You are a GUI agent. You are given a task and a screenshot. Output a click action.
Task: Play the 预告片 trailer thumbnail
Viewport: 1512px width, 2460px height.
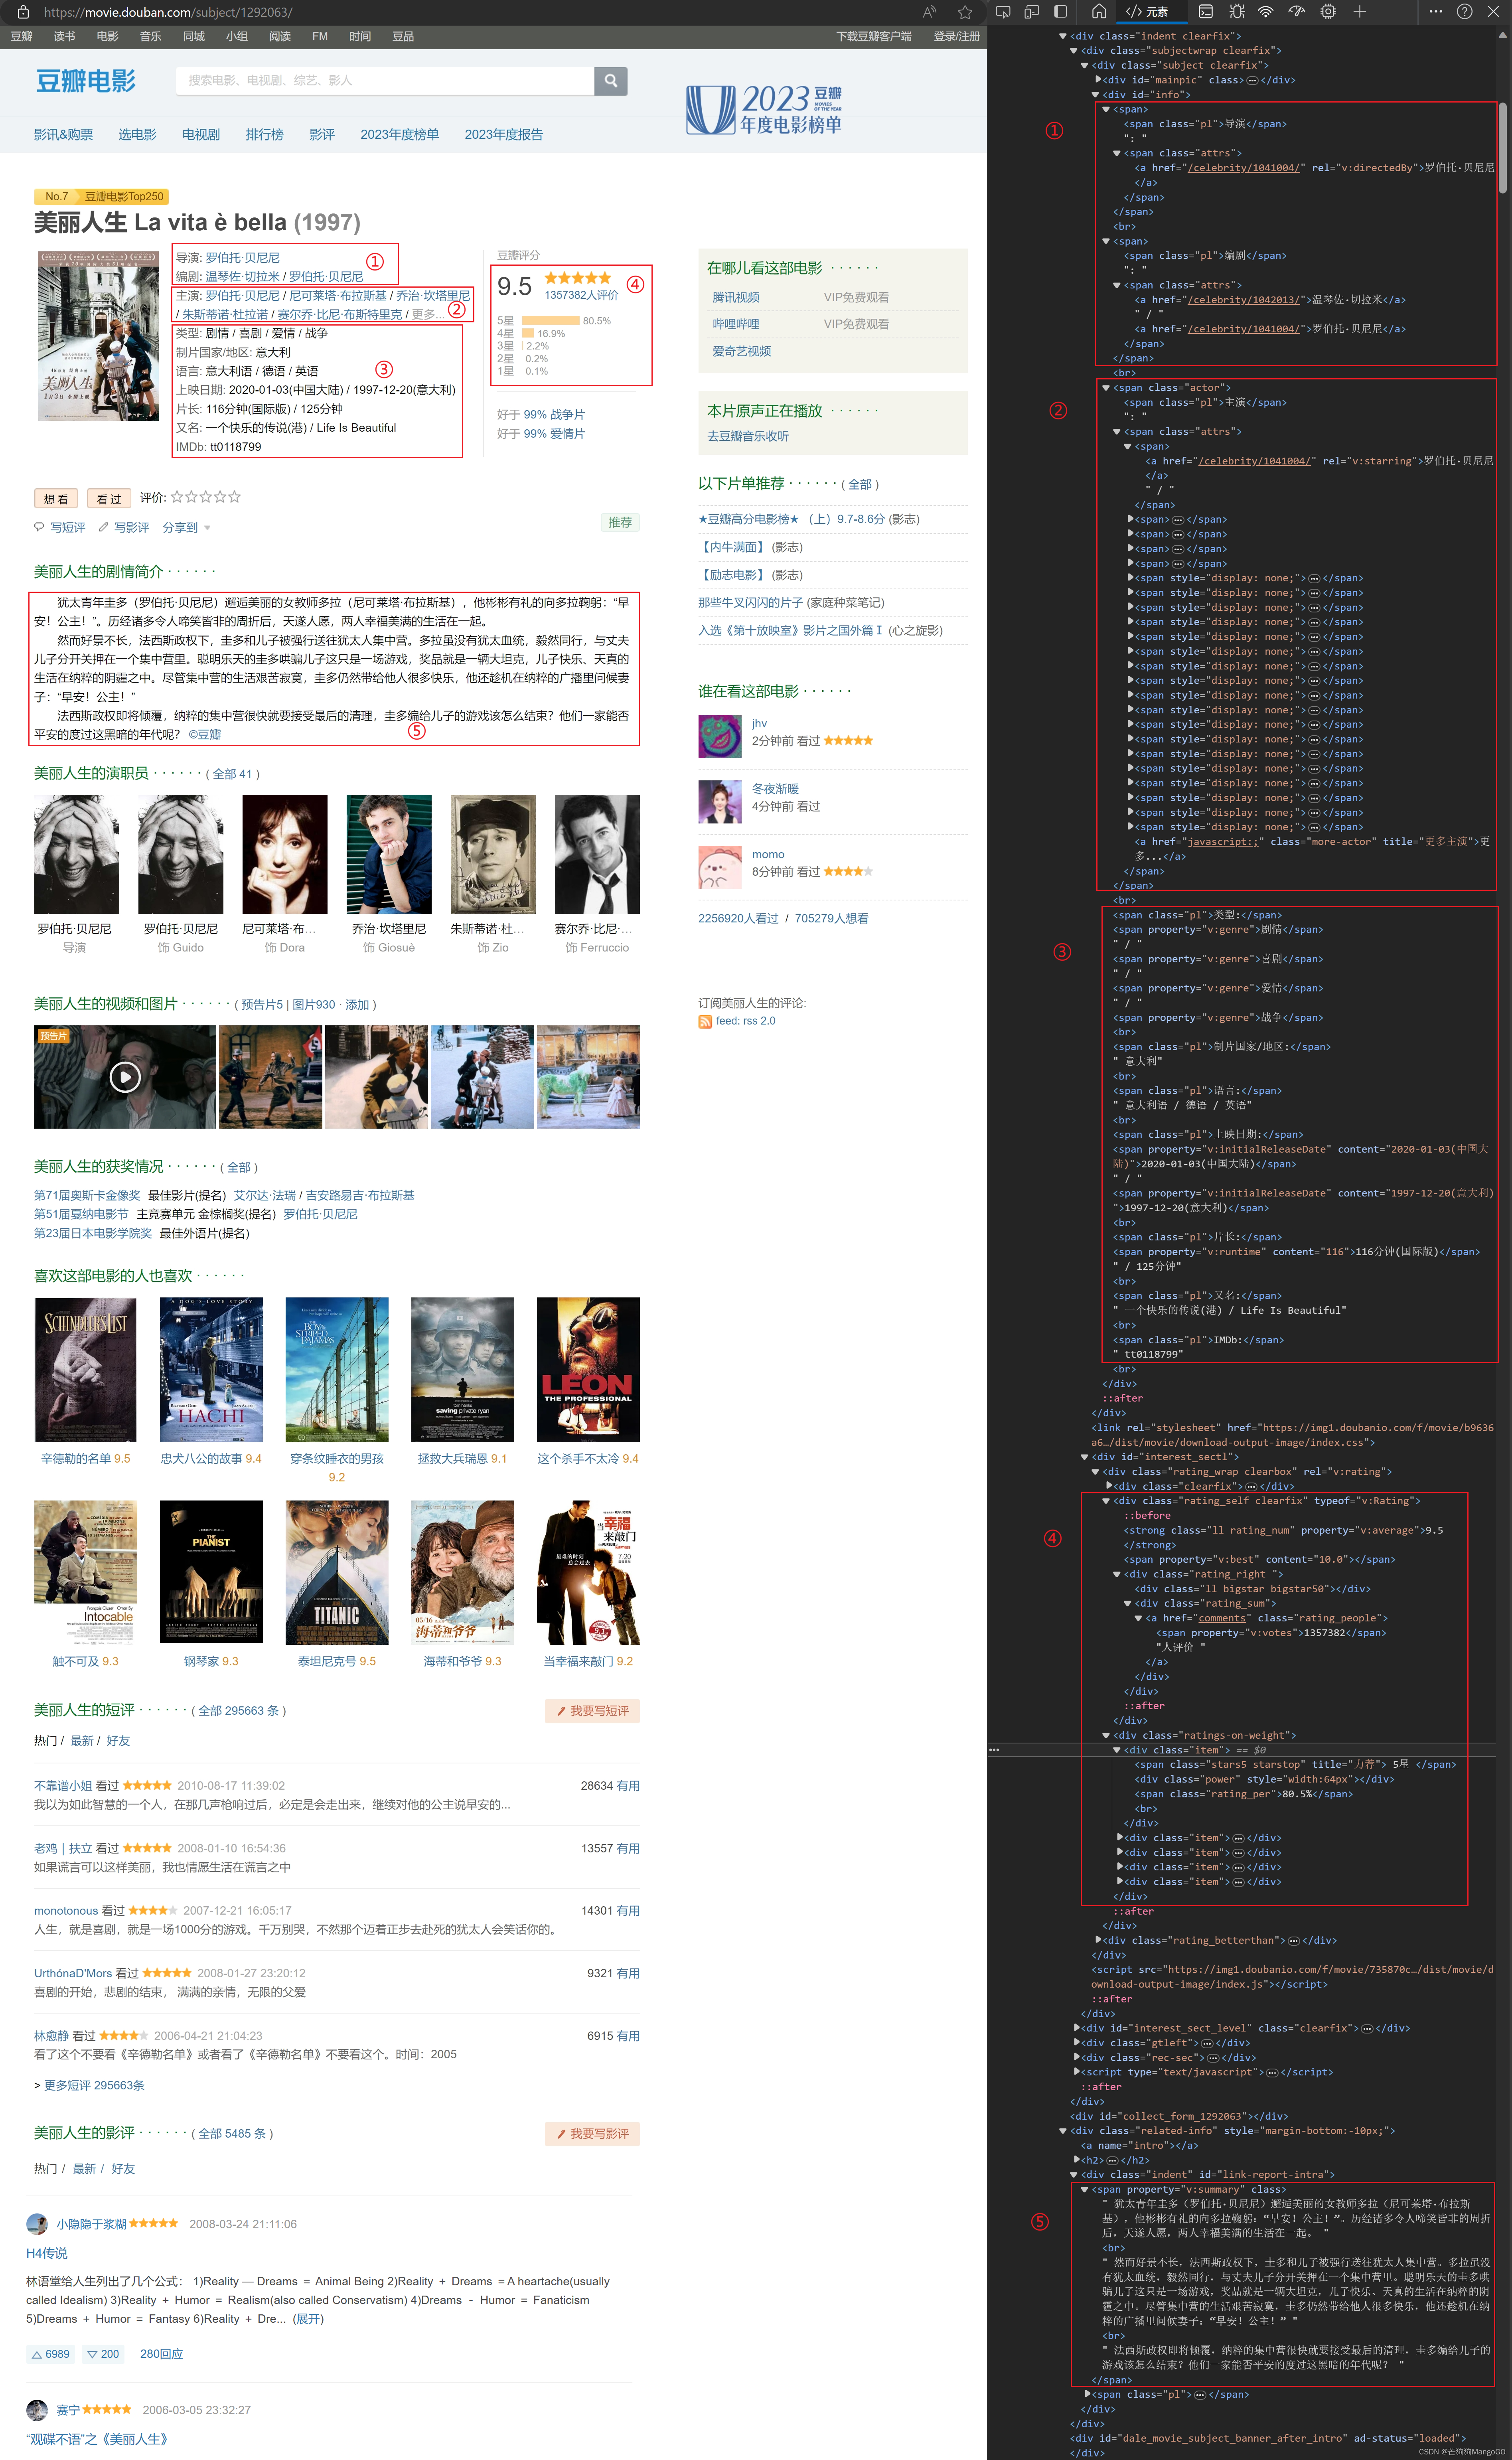coord(125,1077)
